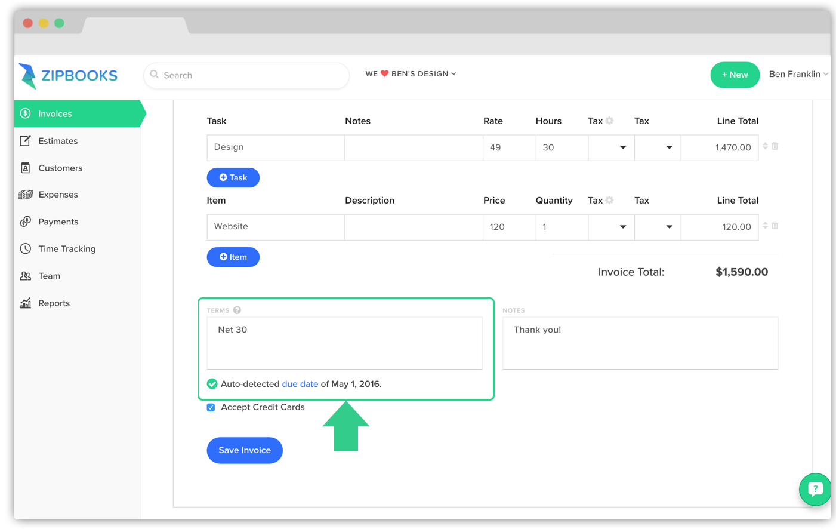Open Tax settings gear in Item header
Image resolution: width=836 pixels, height=529 pixels.
pos(609,200)
